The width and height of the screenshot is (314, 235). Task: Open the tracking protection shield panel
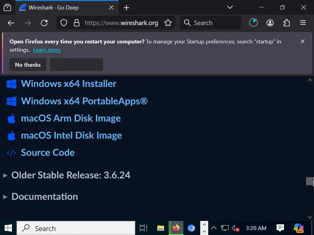point(64,23)
